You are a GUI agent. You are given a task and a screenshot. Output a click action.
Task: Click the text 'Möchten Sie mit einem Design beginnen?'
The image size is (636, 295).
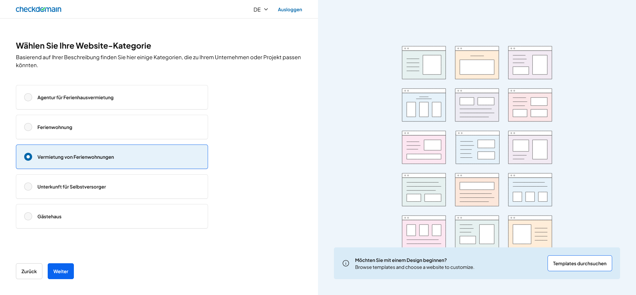coord(401,260)
